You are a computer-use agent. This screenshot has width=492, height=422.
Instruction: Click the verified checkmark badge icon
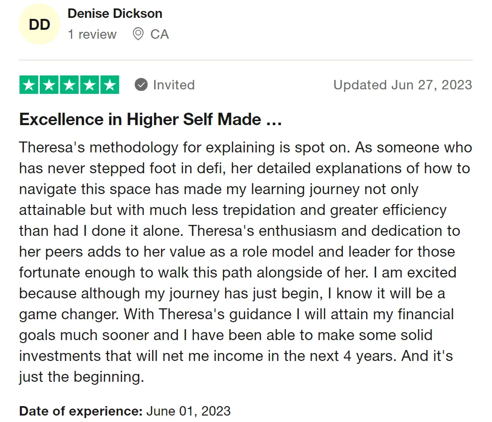(x=141, y=85)
